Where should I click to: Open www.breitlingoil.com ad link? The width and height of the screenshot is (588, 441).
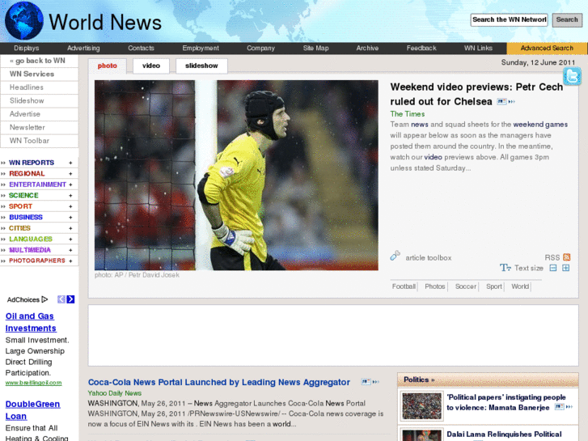tap(33, 383)
